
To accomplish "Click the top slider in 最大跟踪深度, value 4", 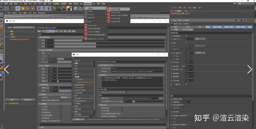I will pos(109,40).
